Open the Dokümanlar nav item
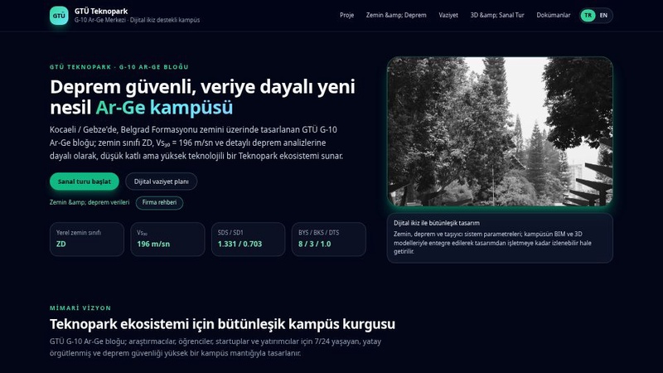 [553, 15]
